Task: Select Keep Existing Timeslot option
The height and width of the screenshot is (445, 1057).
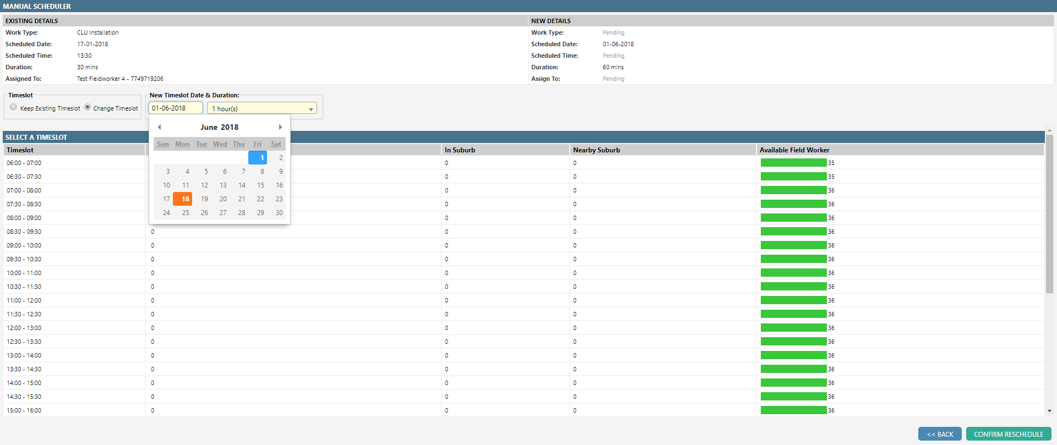Action: click(13, 107)
